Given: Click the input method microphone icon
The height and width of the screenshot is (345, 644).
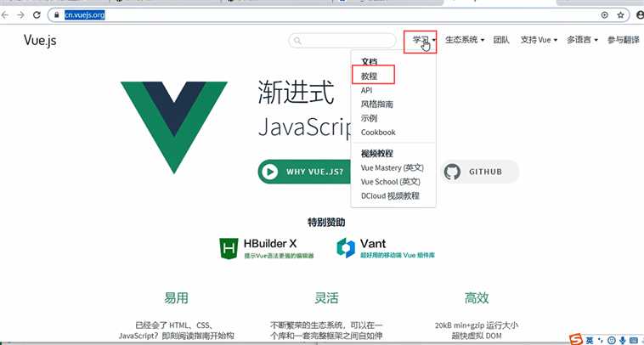Looking at the screenshot, I should [x=623, y=340].
